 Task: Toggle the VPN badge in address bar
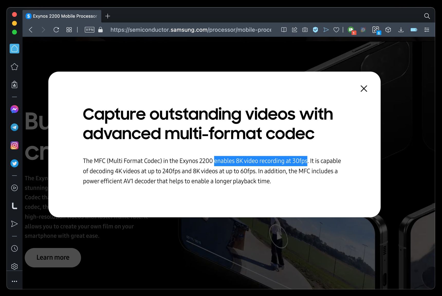point(89,30)
